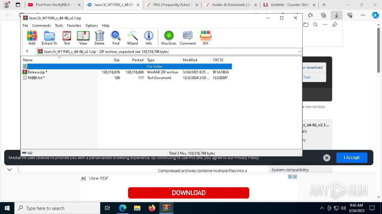Click search icon in downloads panel
The image size is (382, 214).
315,25
